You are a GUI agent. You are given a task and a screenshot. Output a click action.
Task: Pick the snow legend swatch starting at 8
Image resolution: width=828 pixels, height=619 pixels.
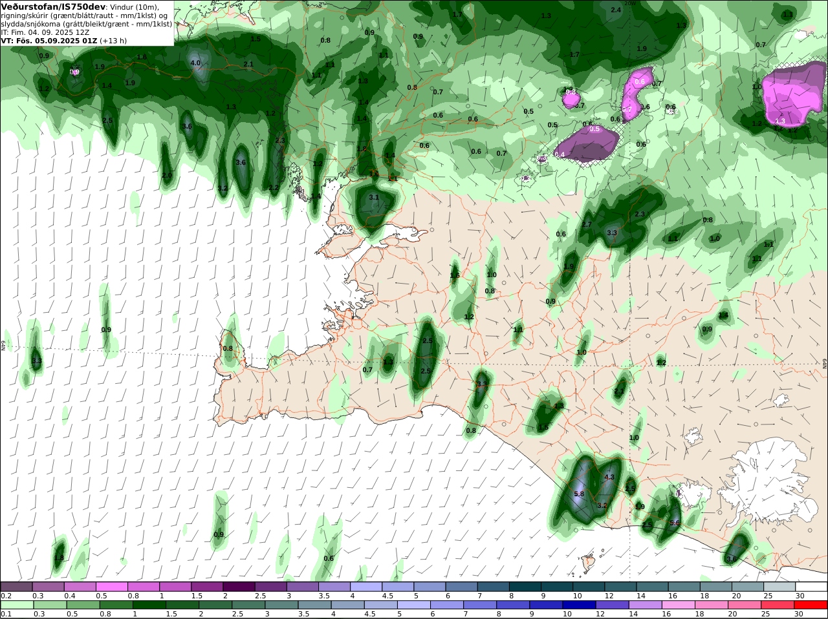524,586
